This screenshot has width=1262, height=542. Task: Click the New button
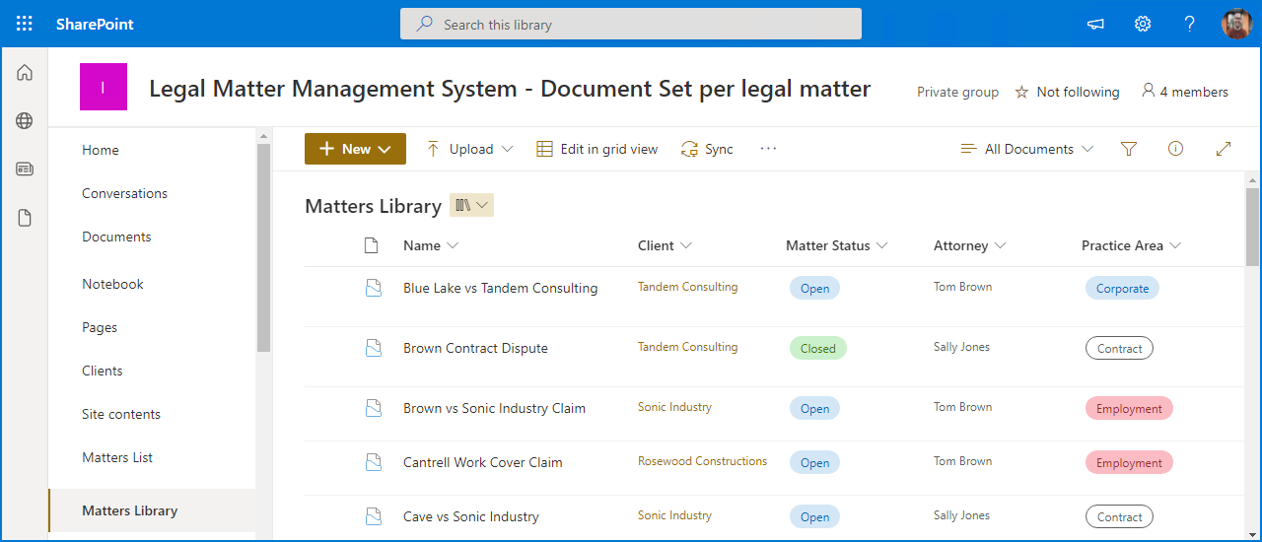pos(355,149)
